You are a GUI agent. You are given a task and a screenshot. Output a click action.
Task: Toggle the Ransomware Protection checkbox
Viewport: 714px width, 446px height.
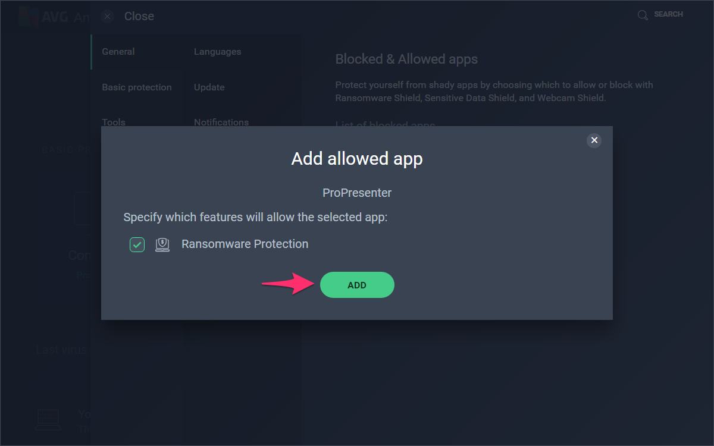click(x=137, y=244)
